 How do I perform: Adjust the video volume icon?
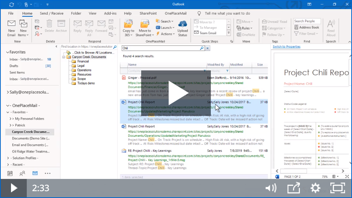pos(271,188)
